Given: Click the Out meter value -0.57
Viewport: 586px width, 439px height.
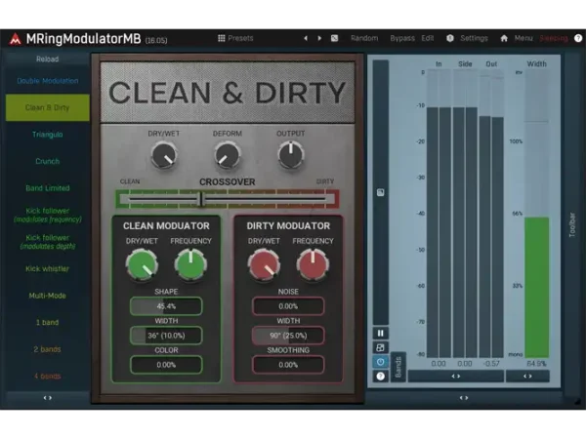Looking at the screenshot, I should (491, 364).
